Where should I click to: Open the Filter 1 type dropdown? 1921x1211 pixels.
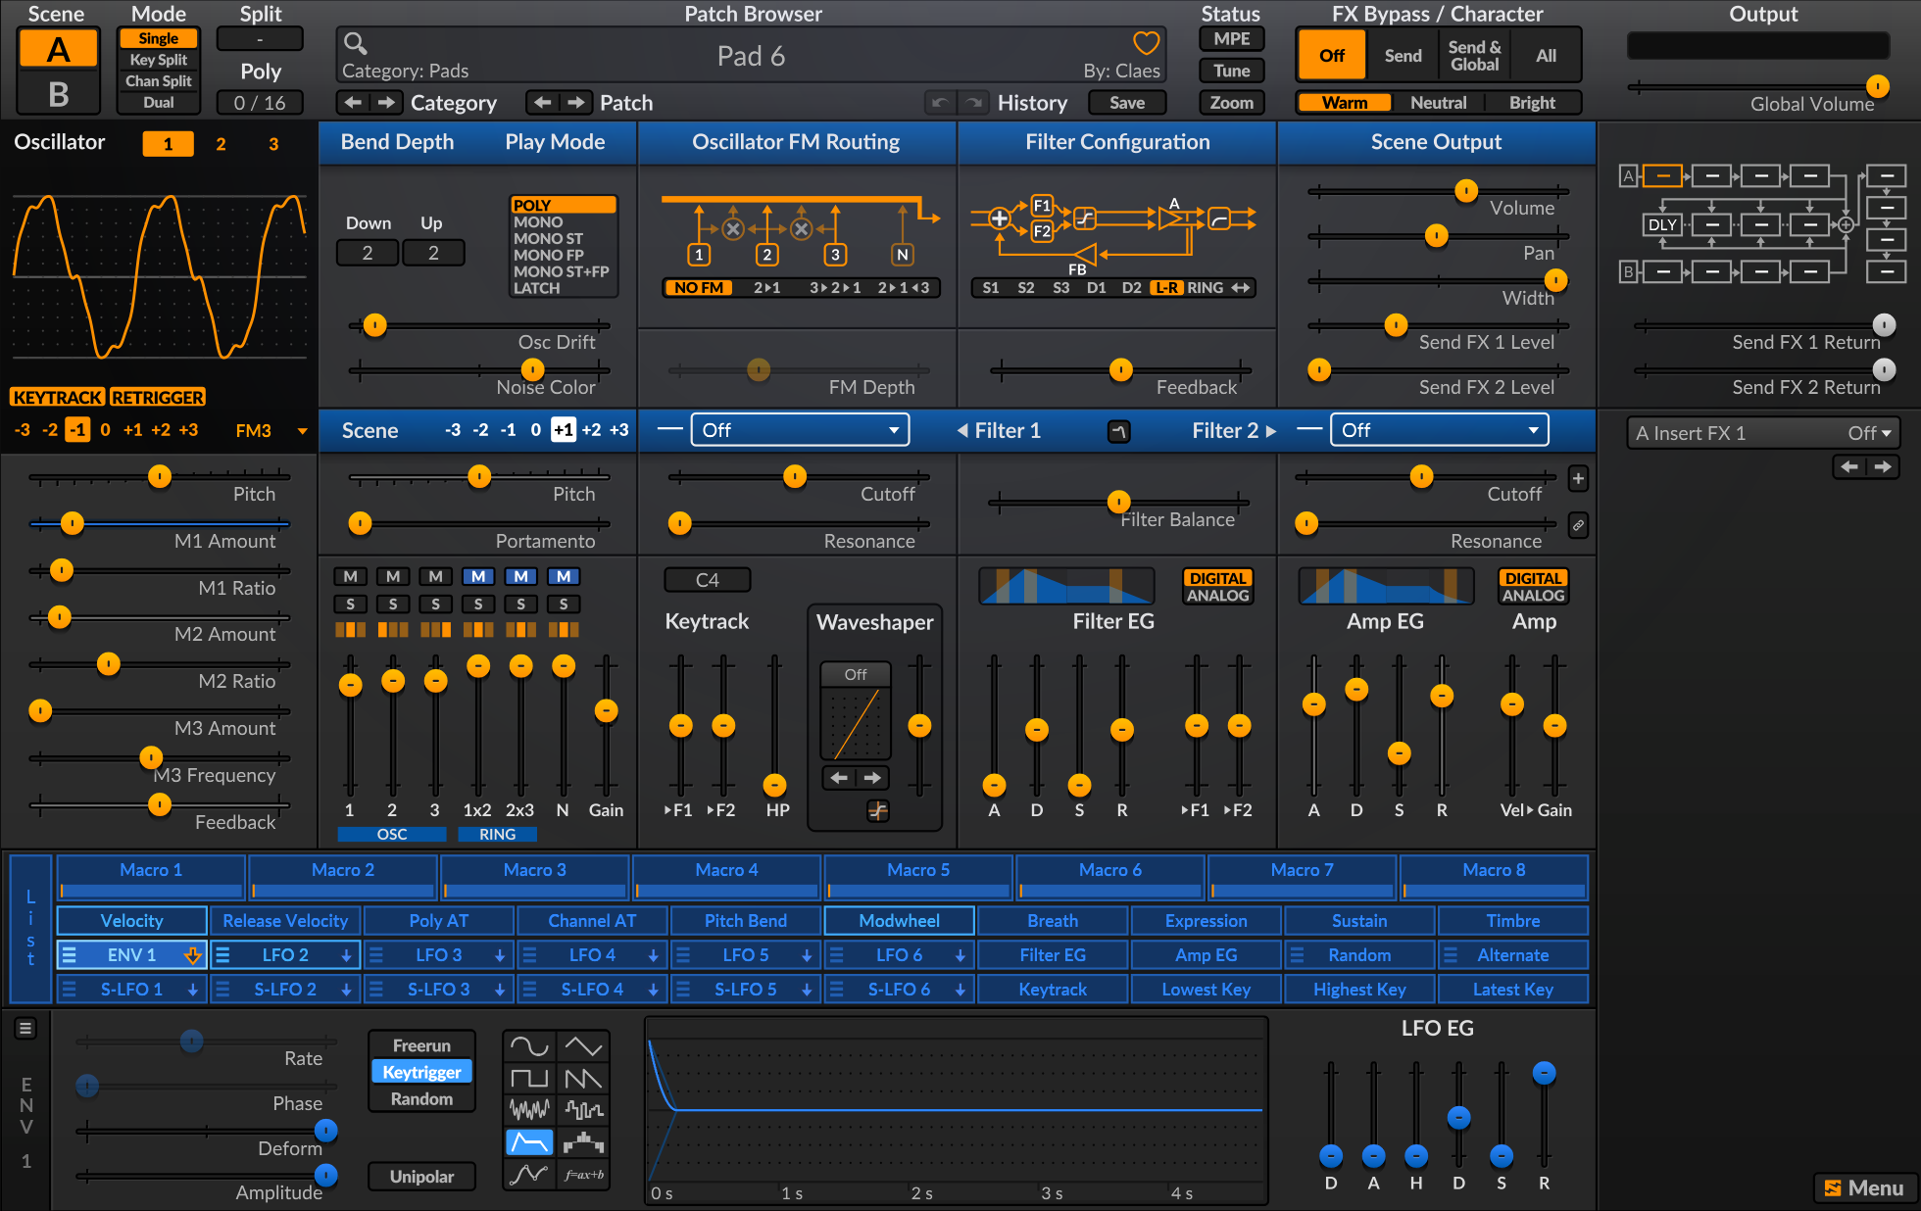tap(800, 430)
